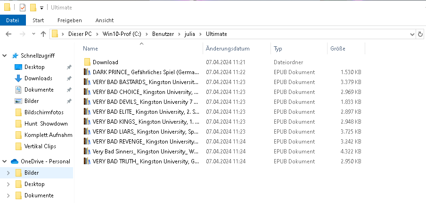Select VERY BAD TRUTH epub icon

(x=87, y=161)
